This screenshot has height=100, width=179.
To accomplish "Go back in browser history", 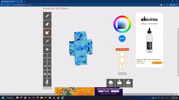I will [x=2, y=5].
